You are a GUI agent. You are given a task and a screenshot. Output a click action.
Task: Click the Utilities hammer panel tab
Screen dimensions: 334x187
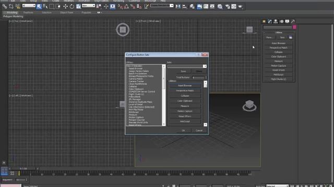click(293, 21)
